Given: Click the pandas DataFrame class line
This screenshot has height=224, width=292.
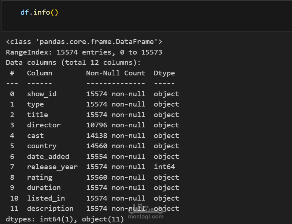Looking at the screenshot, I should [x=84, y=42].
